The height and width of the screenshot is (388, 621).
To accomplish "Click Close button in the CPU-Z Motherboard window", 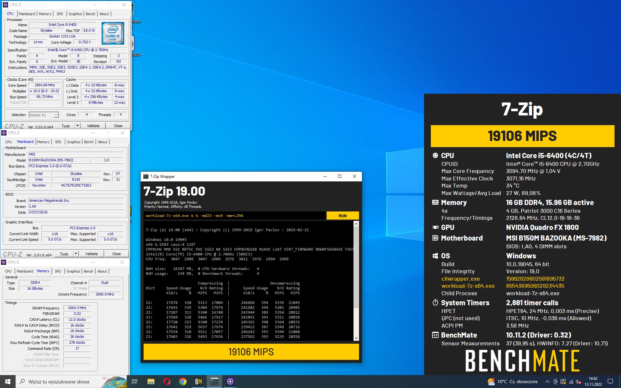I will 116,254.
